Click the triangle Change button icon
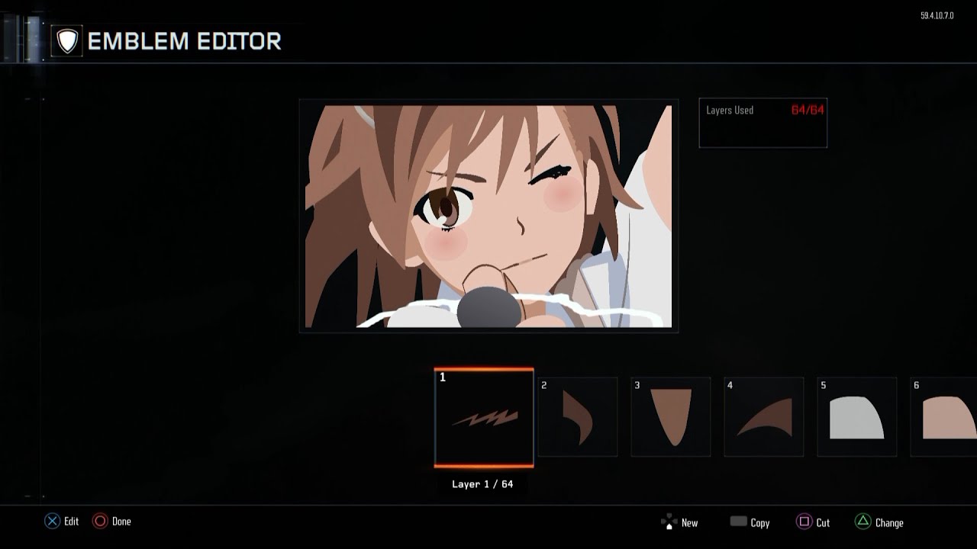Viewport: 977px width, 549px height. [x=863, y=522]
